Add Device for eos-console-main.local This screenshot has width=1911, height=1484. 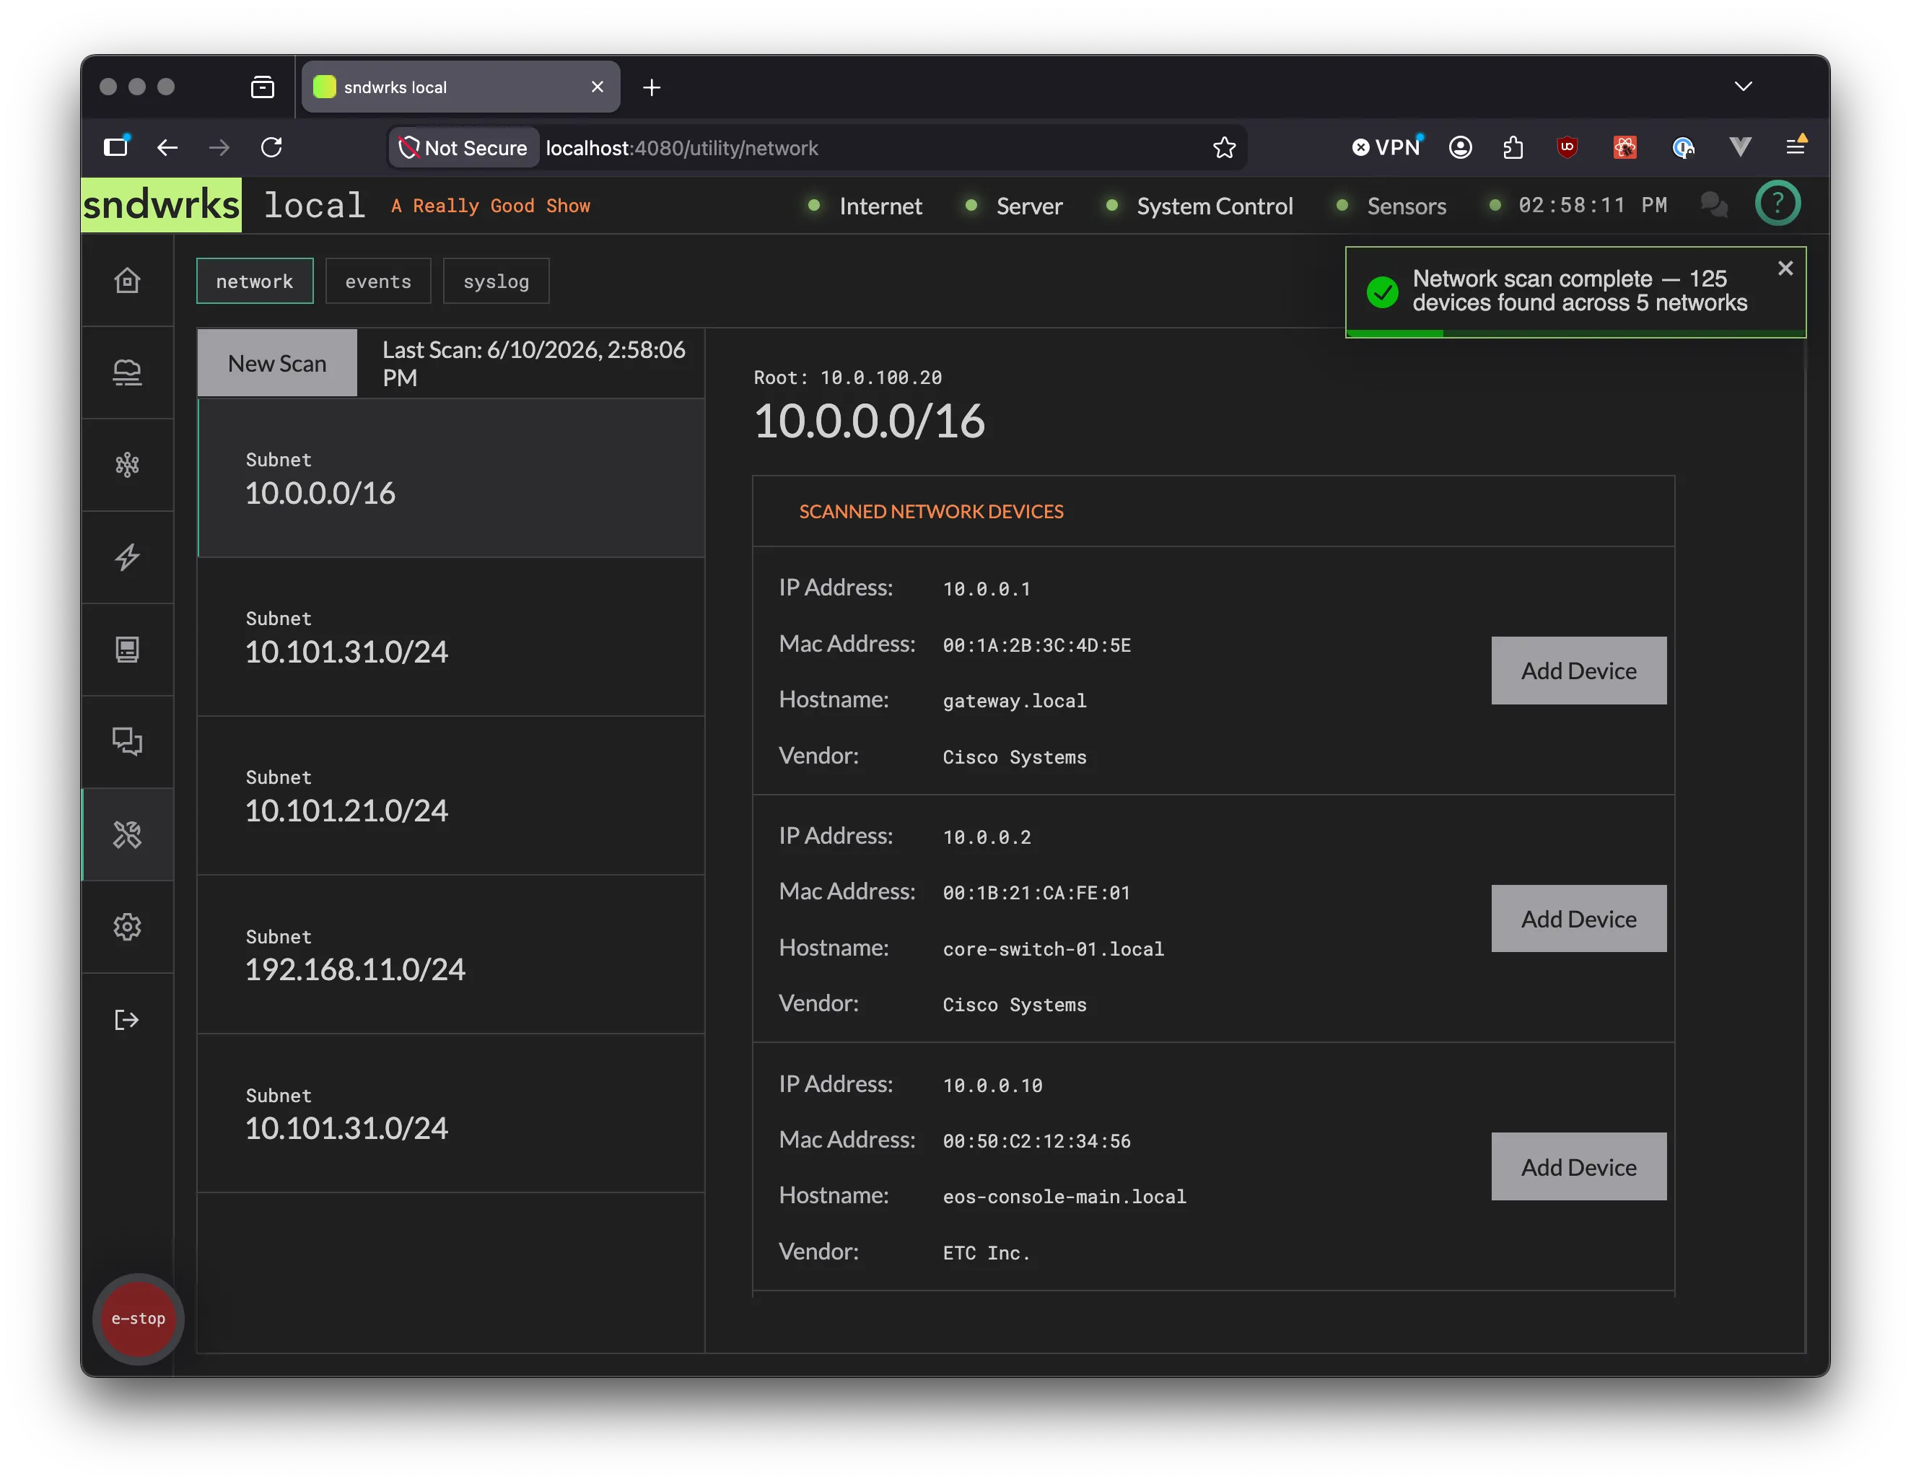(1578, 1167)
